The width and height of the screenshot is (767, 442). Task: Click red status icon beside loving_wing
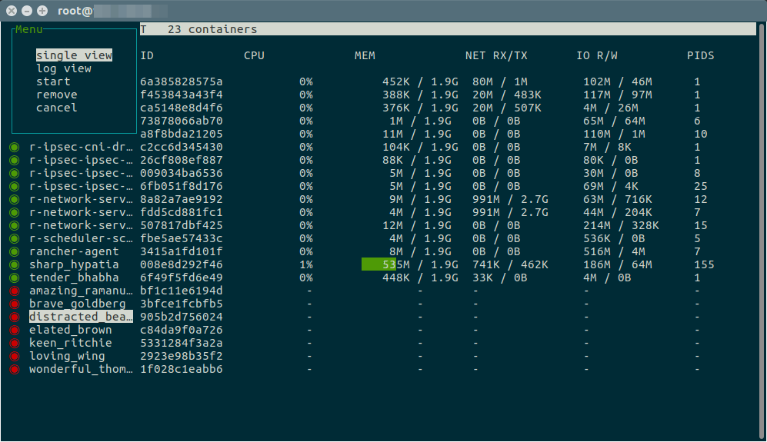14,356
